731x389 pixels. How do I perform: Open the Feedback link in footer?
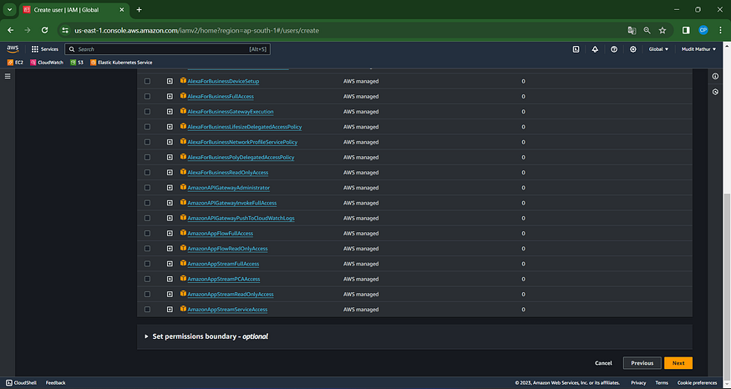coord(55,383)
